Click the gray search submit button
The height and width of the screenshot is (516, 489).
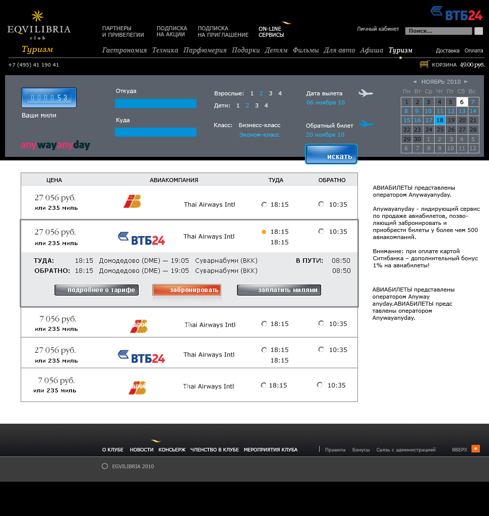click(479, 31)
